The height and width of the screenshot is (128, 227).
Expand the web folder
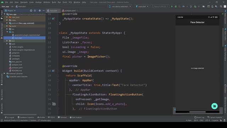click(7, 44)
